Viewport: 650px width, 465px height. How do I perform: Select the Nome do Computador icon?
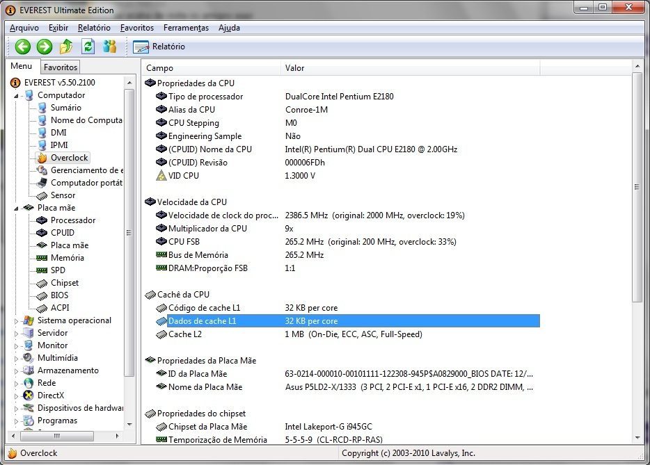[42, 120]
